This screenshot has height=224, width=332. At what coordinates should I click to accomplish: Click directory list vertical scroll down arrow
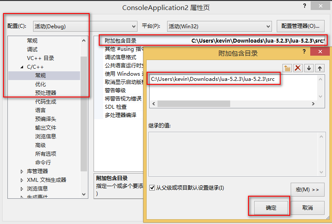320,97
